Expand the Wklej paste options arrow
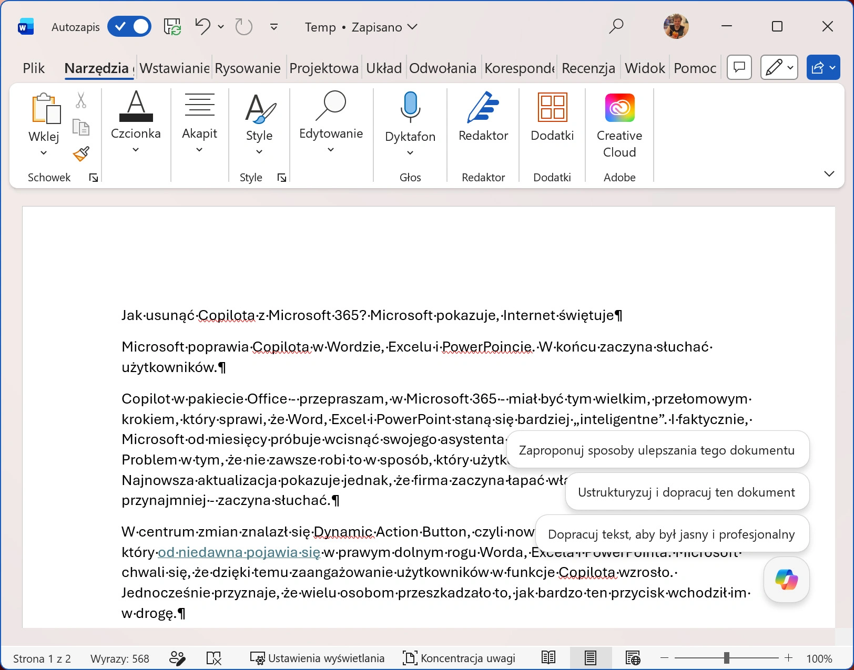Screen dimensions: 854x670 (44, 153)
